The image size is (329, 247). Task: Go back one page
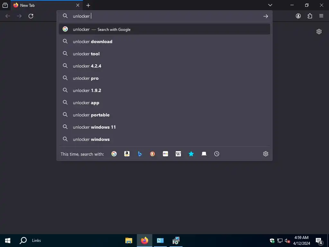pyautogui.click(x=8, y=16)
